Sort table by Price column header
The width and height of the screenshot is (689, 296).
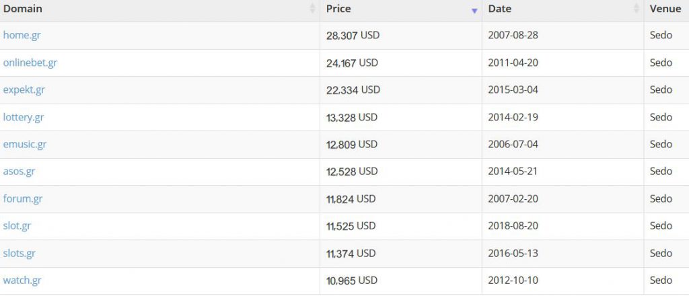pyautogui.click(x=338, y=9)
